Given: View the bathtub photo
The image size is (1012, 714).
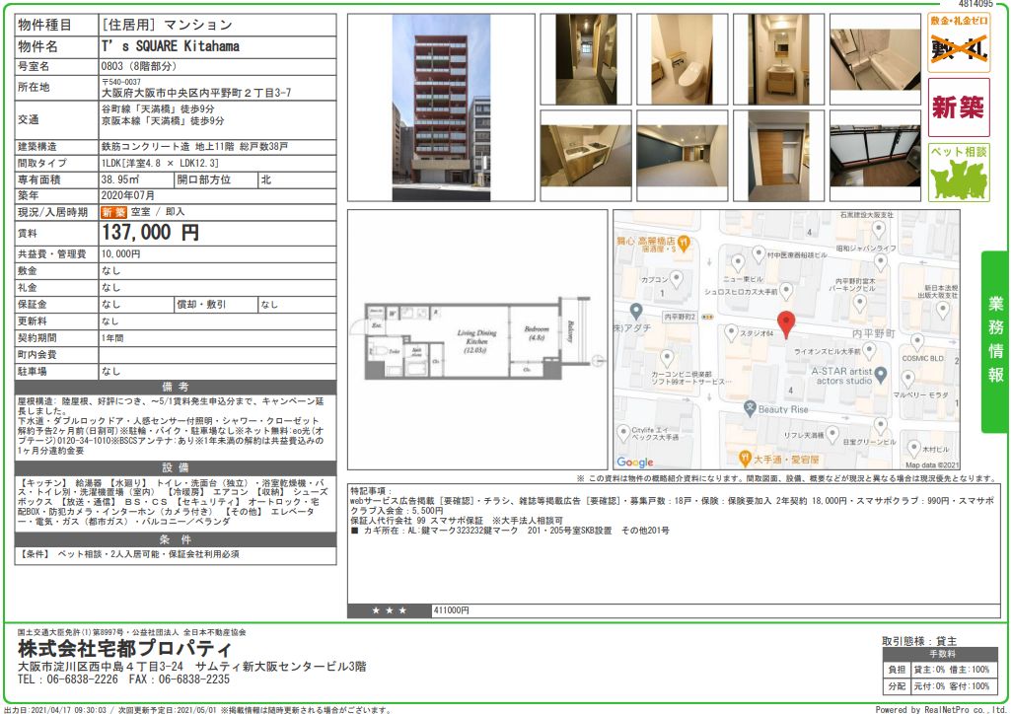Looking at the screenshot, I should pos(875,59).
